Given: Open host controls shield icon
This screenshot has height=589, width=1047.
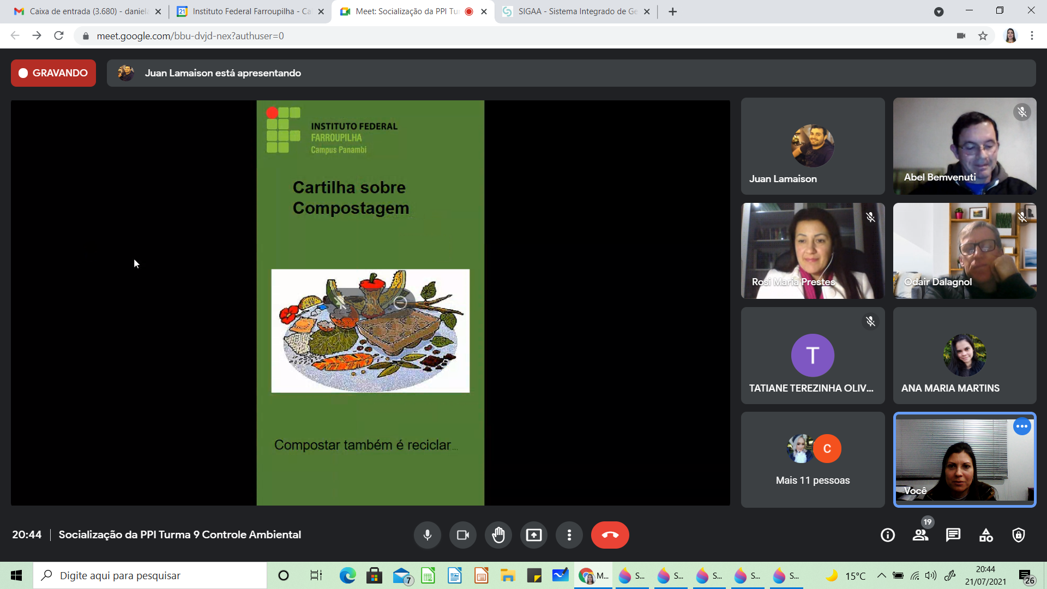Looking at the screenshot, I should tap(1018, 535).
